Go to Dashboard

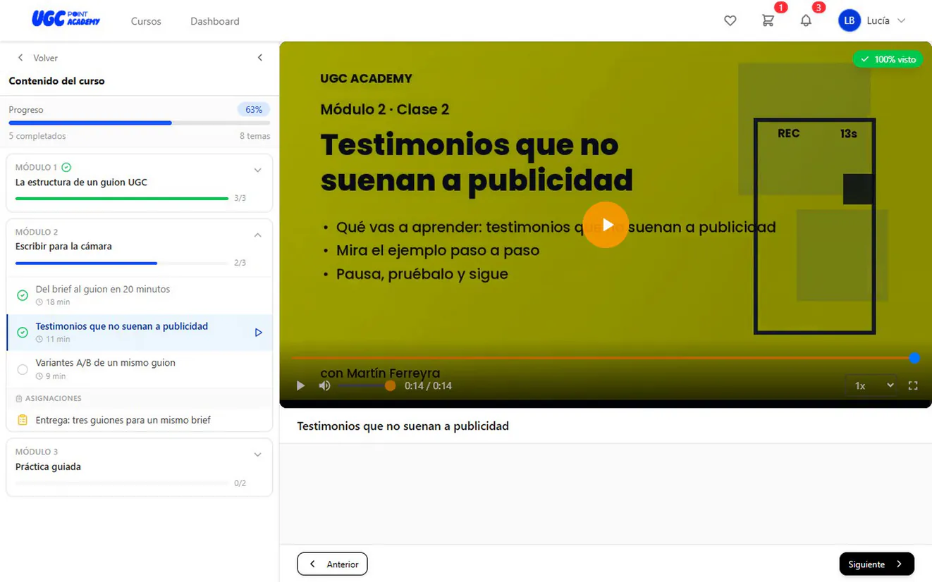coord(215,21)
